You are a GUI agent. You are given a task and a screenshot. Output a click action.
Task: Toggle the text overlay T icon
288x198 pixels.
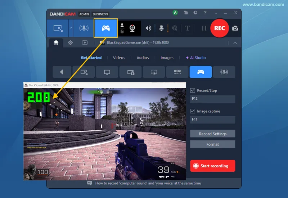tap(187, 28)
